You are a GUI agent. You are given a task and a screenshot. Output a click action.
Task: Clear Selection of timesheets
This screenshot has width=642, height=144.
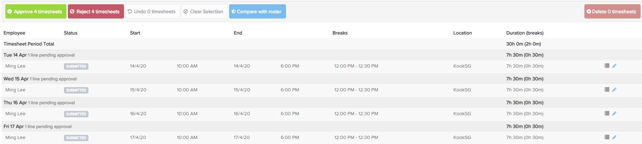(x=205, y=11)
